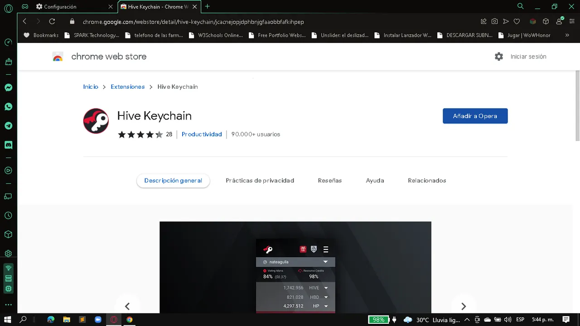Toggle the CPU limiter sidebar icon

pos(8,288)
